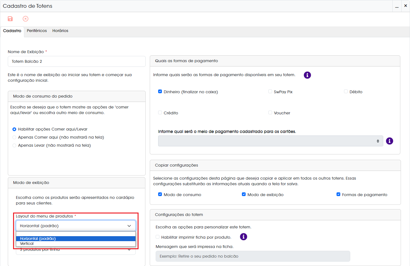Open info icon beside payment methods description
This screenshot has width=410, height=266.
(x=307, y=75)
